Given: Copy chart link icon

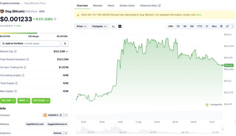Looking at the screenshot, I should tap(227, 26).
